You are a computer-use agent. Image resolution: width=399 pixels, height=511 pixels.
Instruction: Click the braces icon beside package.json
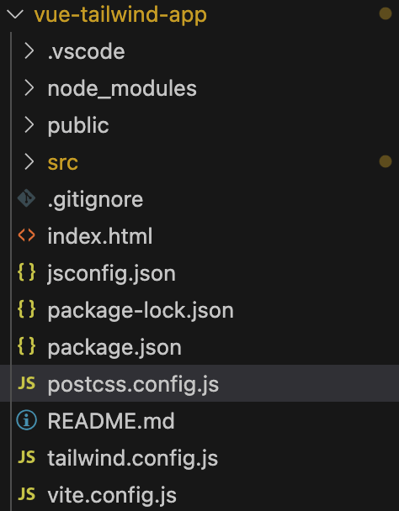(x=26, y=345)
